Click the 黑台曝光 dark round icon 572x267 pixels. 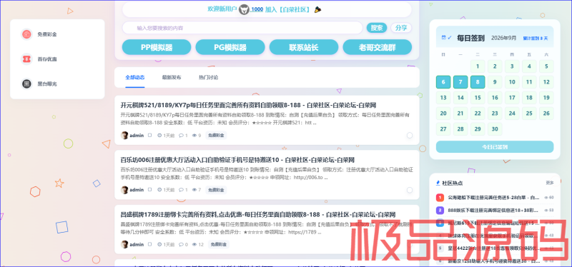26,84
